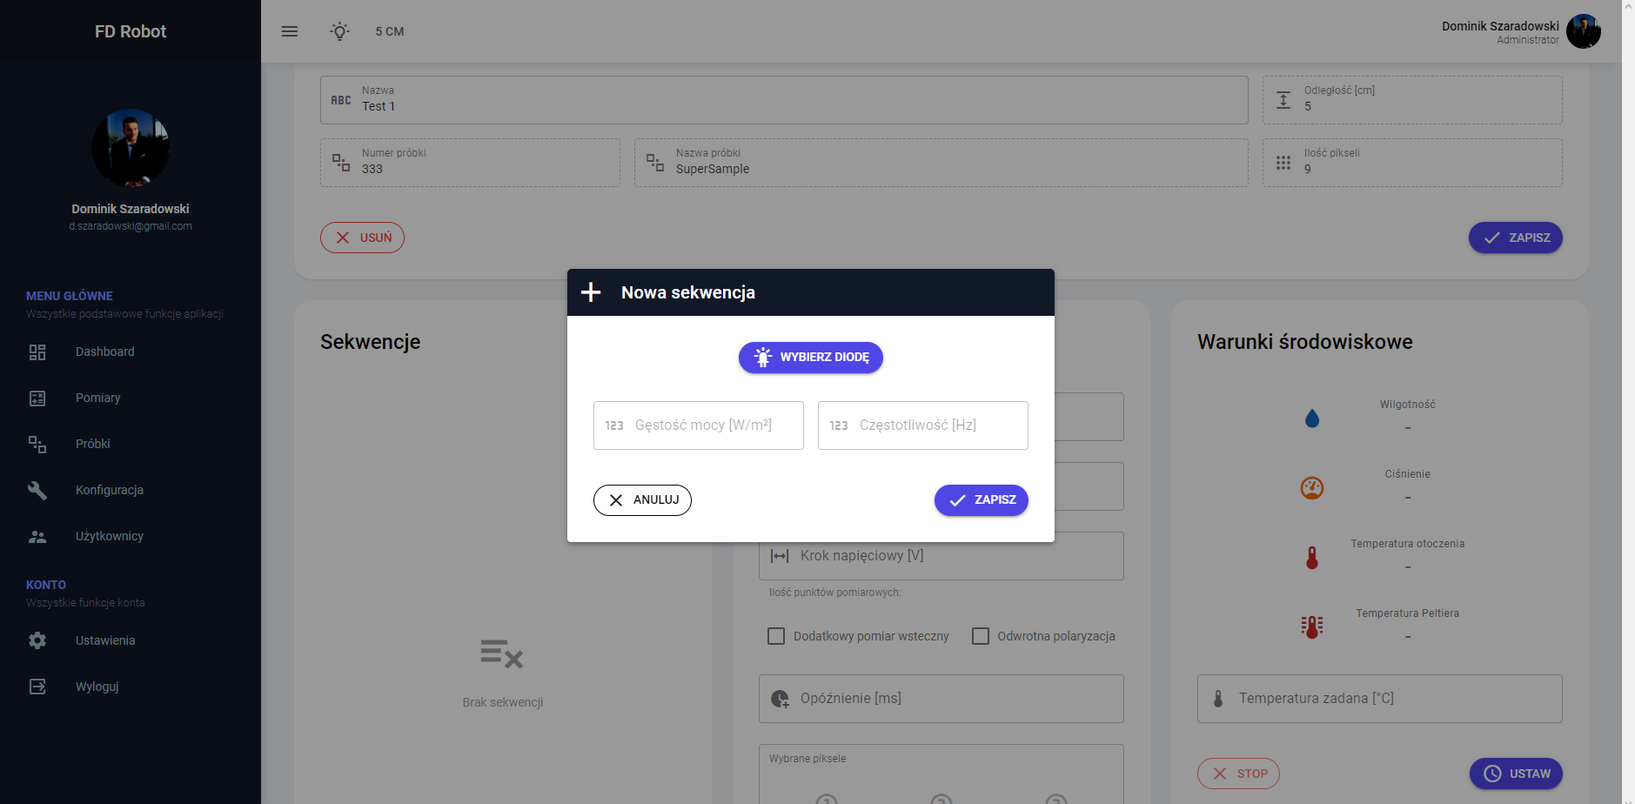This screenshot has height=804, width=1635.
Task: Click the wrench icon next to Konfiguracja
Action: pyautogui.click(x=37, y=490)
